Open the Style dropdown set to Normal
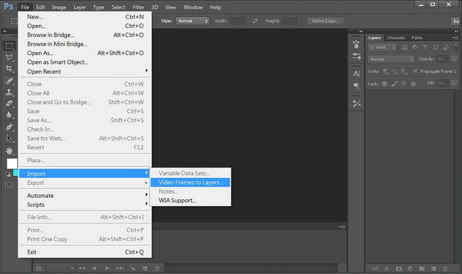462x274 pixels. point(193,21)
